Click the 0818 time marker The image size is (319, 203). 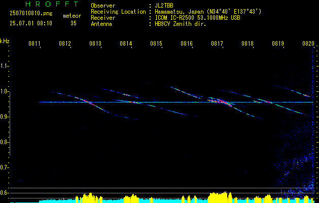click(247, 43)
